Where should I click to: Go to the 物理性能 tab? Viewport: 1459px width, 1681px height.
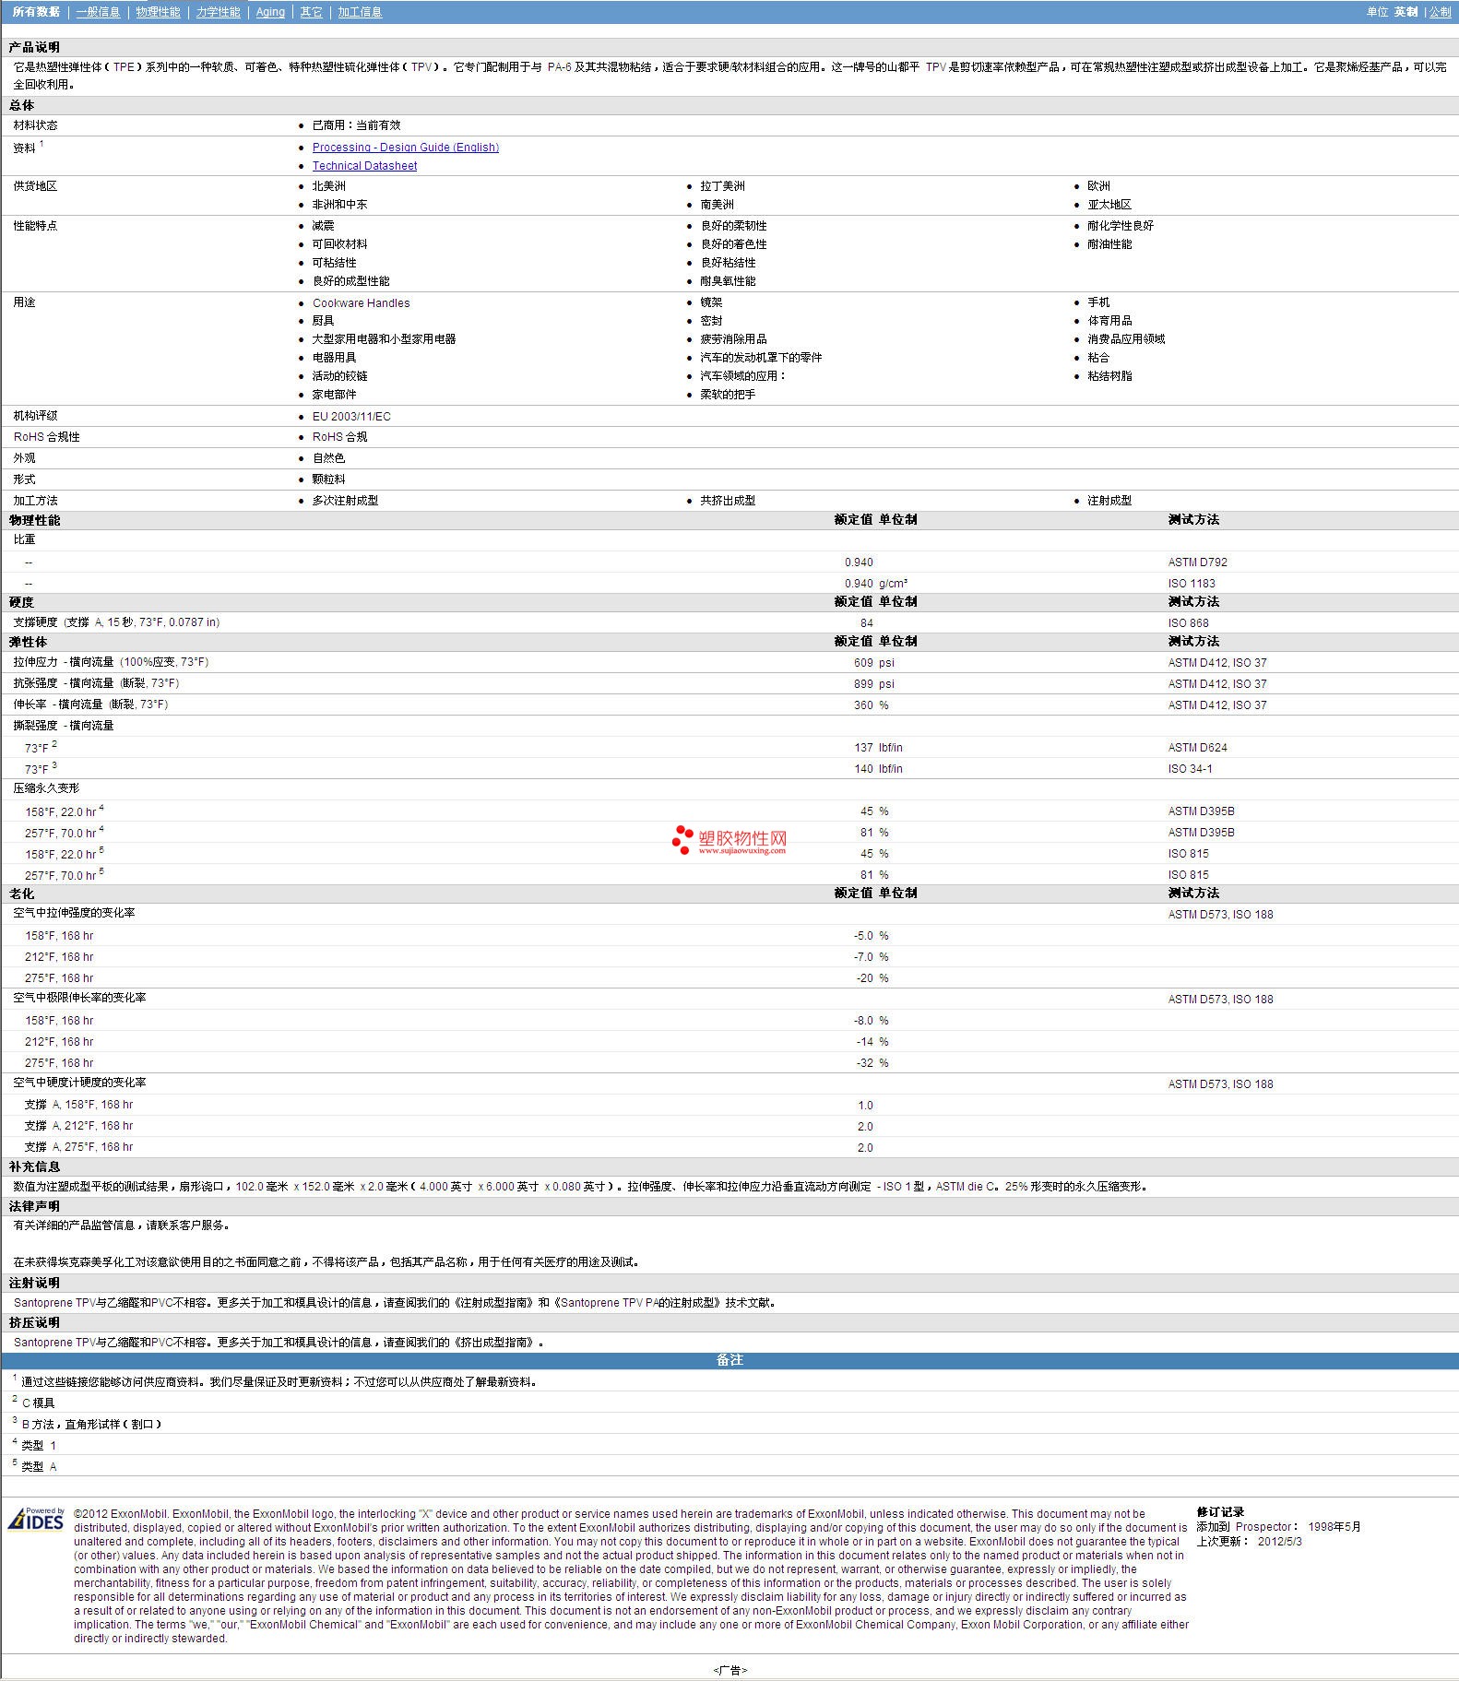point(158,12)
